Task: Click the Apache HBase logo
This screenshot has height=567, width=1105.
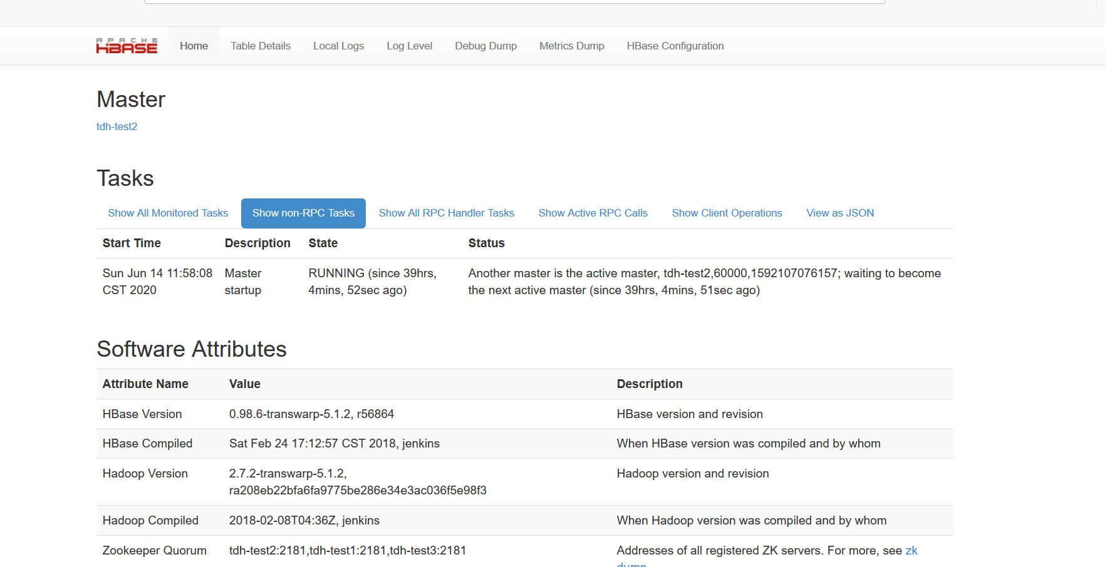Action: point(127,46)
